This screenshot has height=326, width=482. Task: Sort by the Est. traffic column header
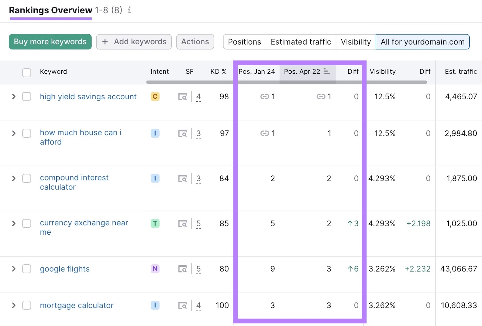click(x=461, y=72)
